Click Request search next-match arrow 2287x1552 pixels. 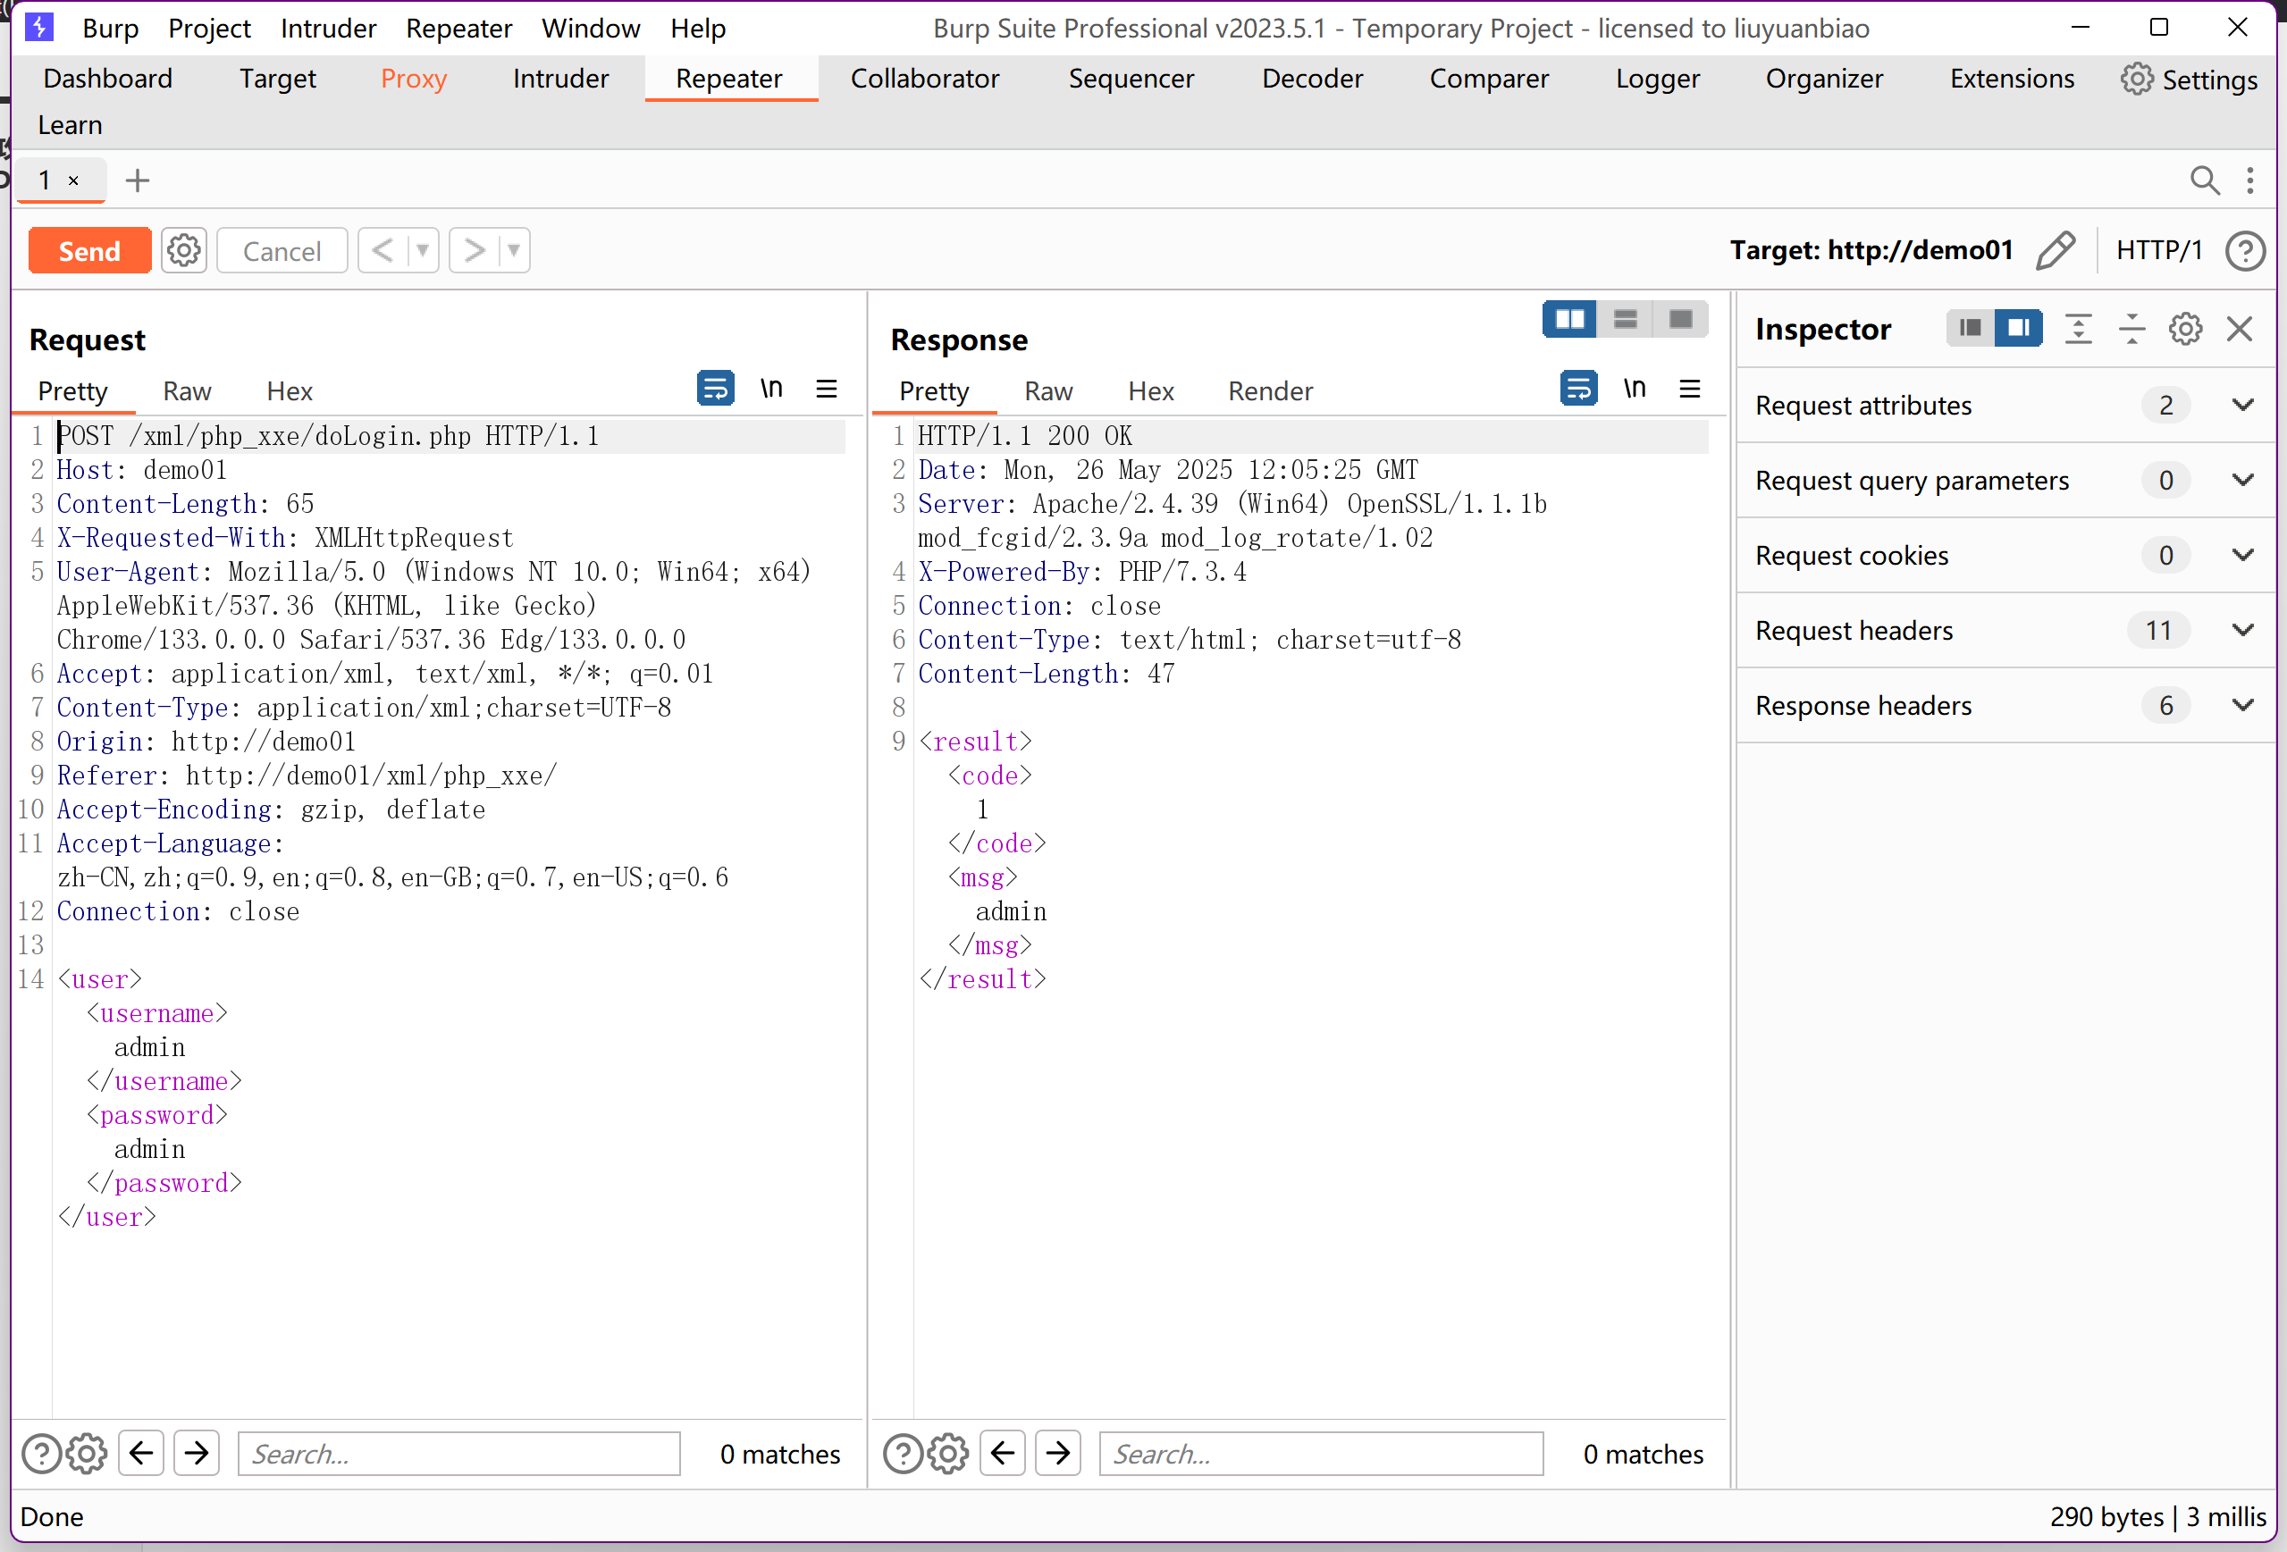197,1453
